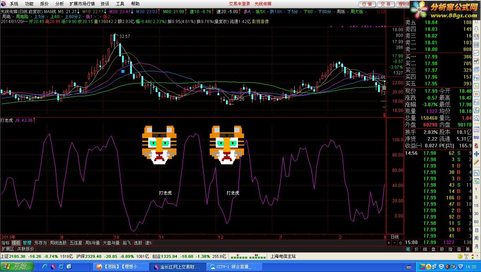Click the 管理 tab
Viewport: 481px width, 272px height.
point(27,243)
